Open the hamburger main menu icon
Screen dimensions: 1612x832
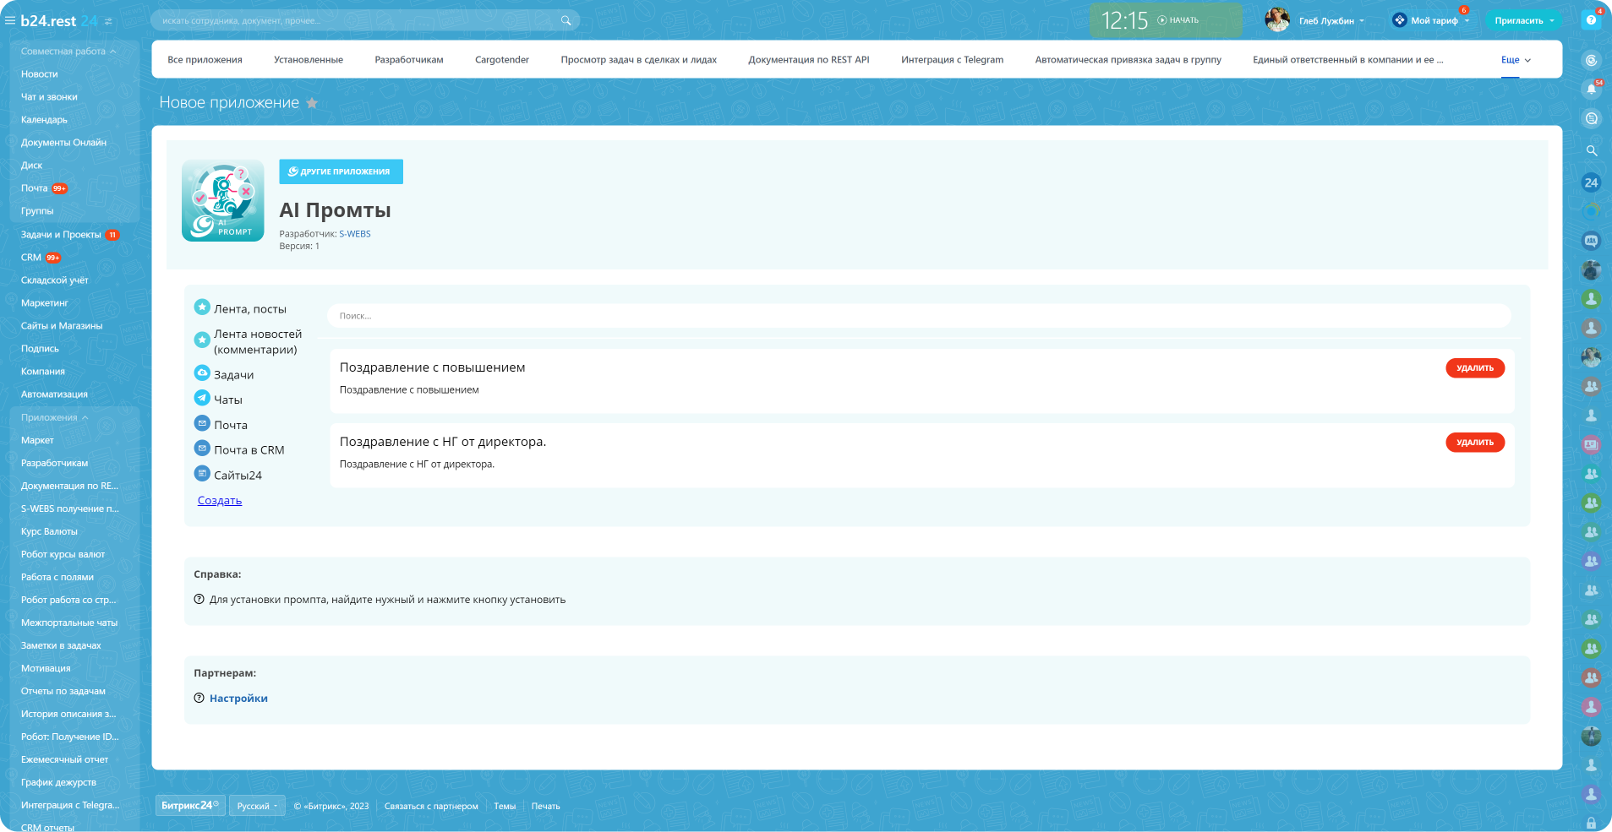[x=10, y=21]
